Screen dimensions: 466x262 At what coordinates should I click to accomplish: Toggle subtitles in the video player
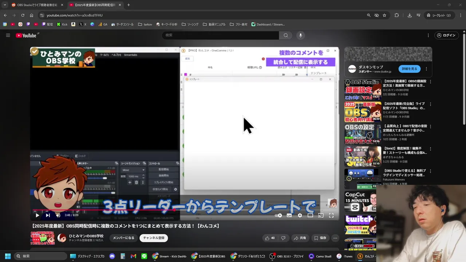(x=289, y=215)
